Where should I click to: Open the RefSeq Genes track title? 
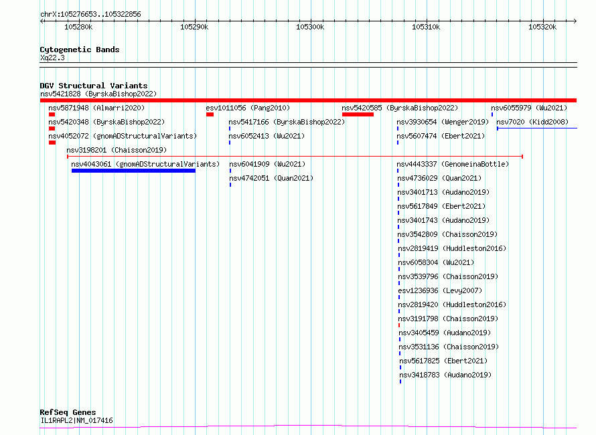tap(68, 413)
